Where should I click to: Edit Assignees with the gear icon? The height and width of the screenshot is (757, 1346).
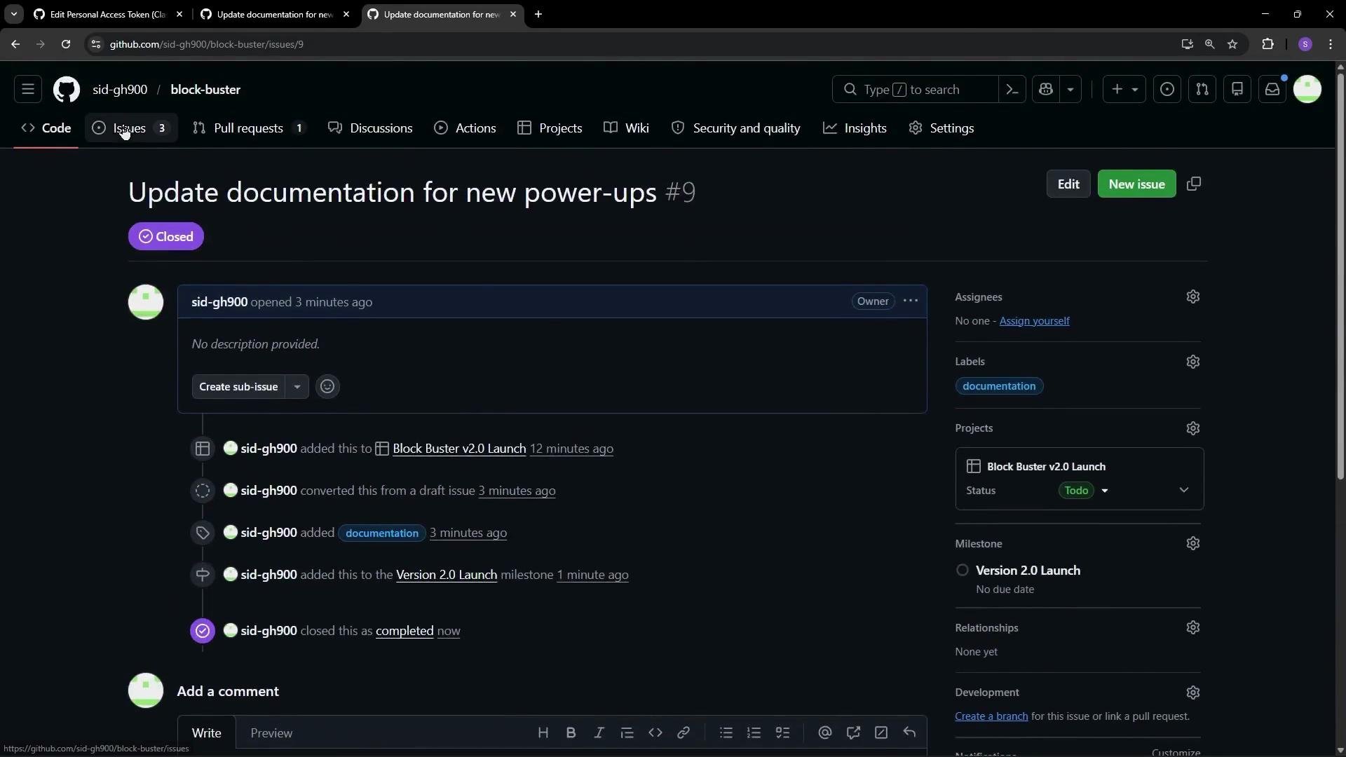pyautogui.click(x=1193, y=297)
